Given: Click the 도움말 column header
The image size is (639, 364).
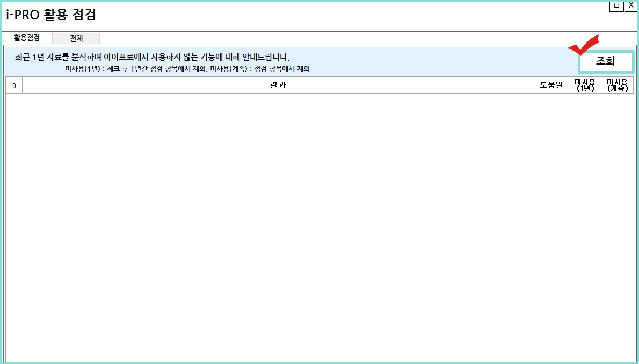Looking at the screenshot, I should [551, 85].
